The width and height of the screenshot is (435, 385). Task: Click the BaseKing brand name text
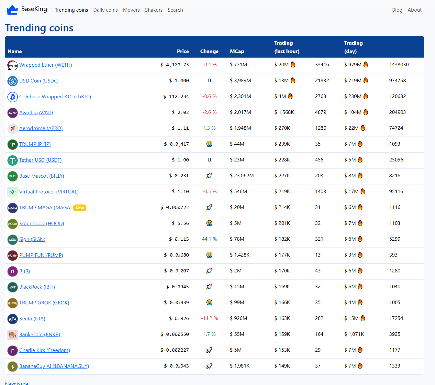click(34, 9)
